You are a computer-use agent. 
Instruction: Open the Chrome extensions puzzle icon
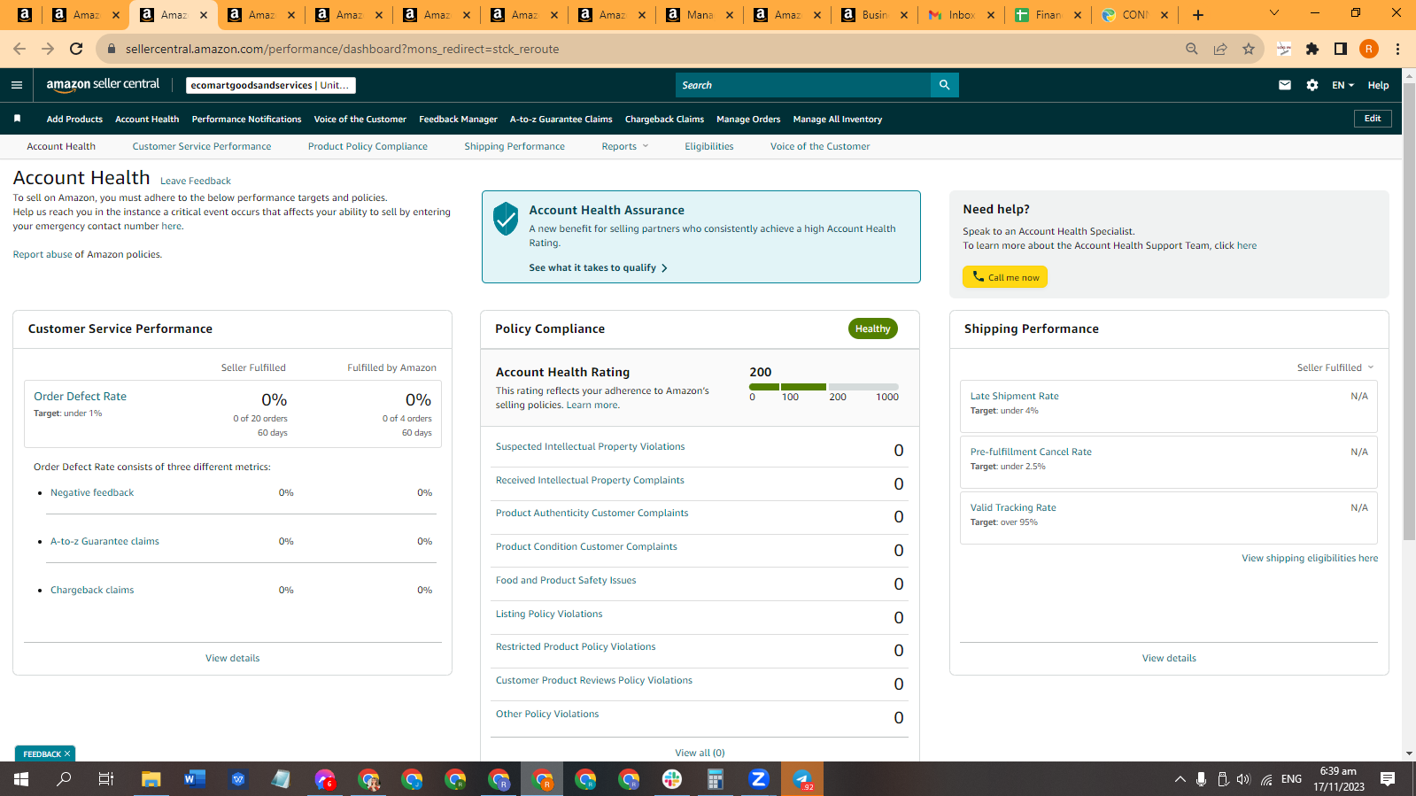click(x=1312, y=49)
